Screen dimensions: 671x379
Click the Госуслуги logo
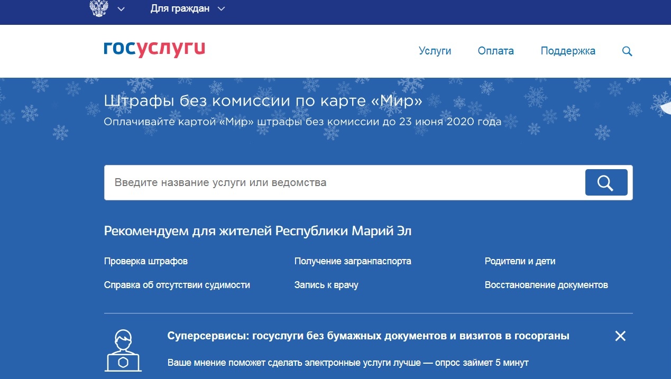154,49
